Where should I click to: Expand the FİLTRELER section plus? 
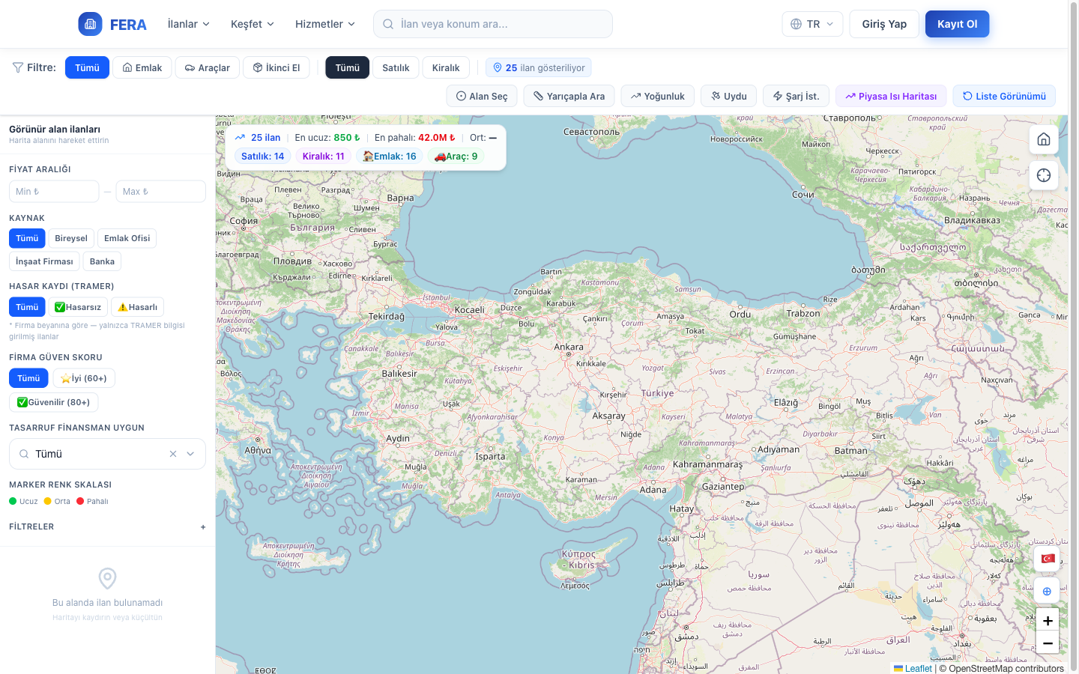[203, 527]
